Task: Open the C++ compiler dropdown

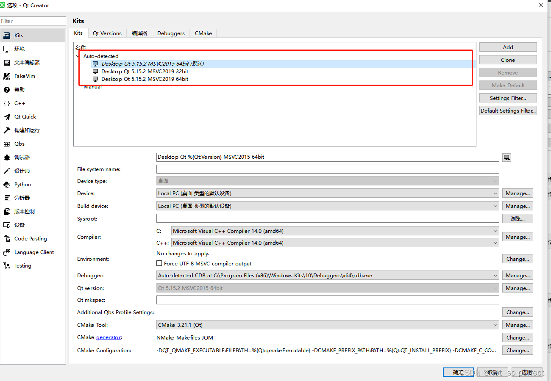Action: 335,243
